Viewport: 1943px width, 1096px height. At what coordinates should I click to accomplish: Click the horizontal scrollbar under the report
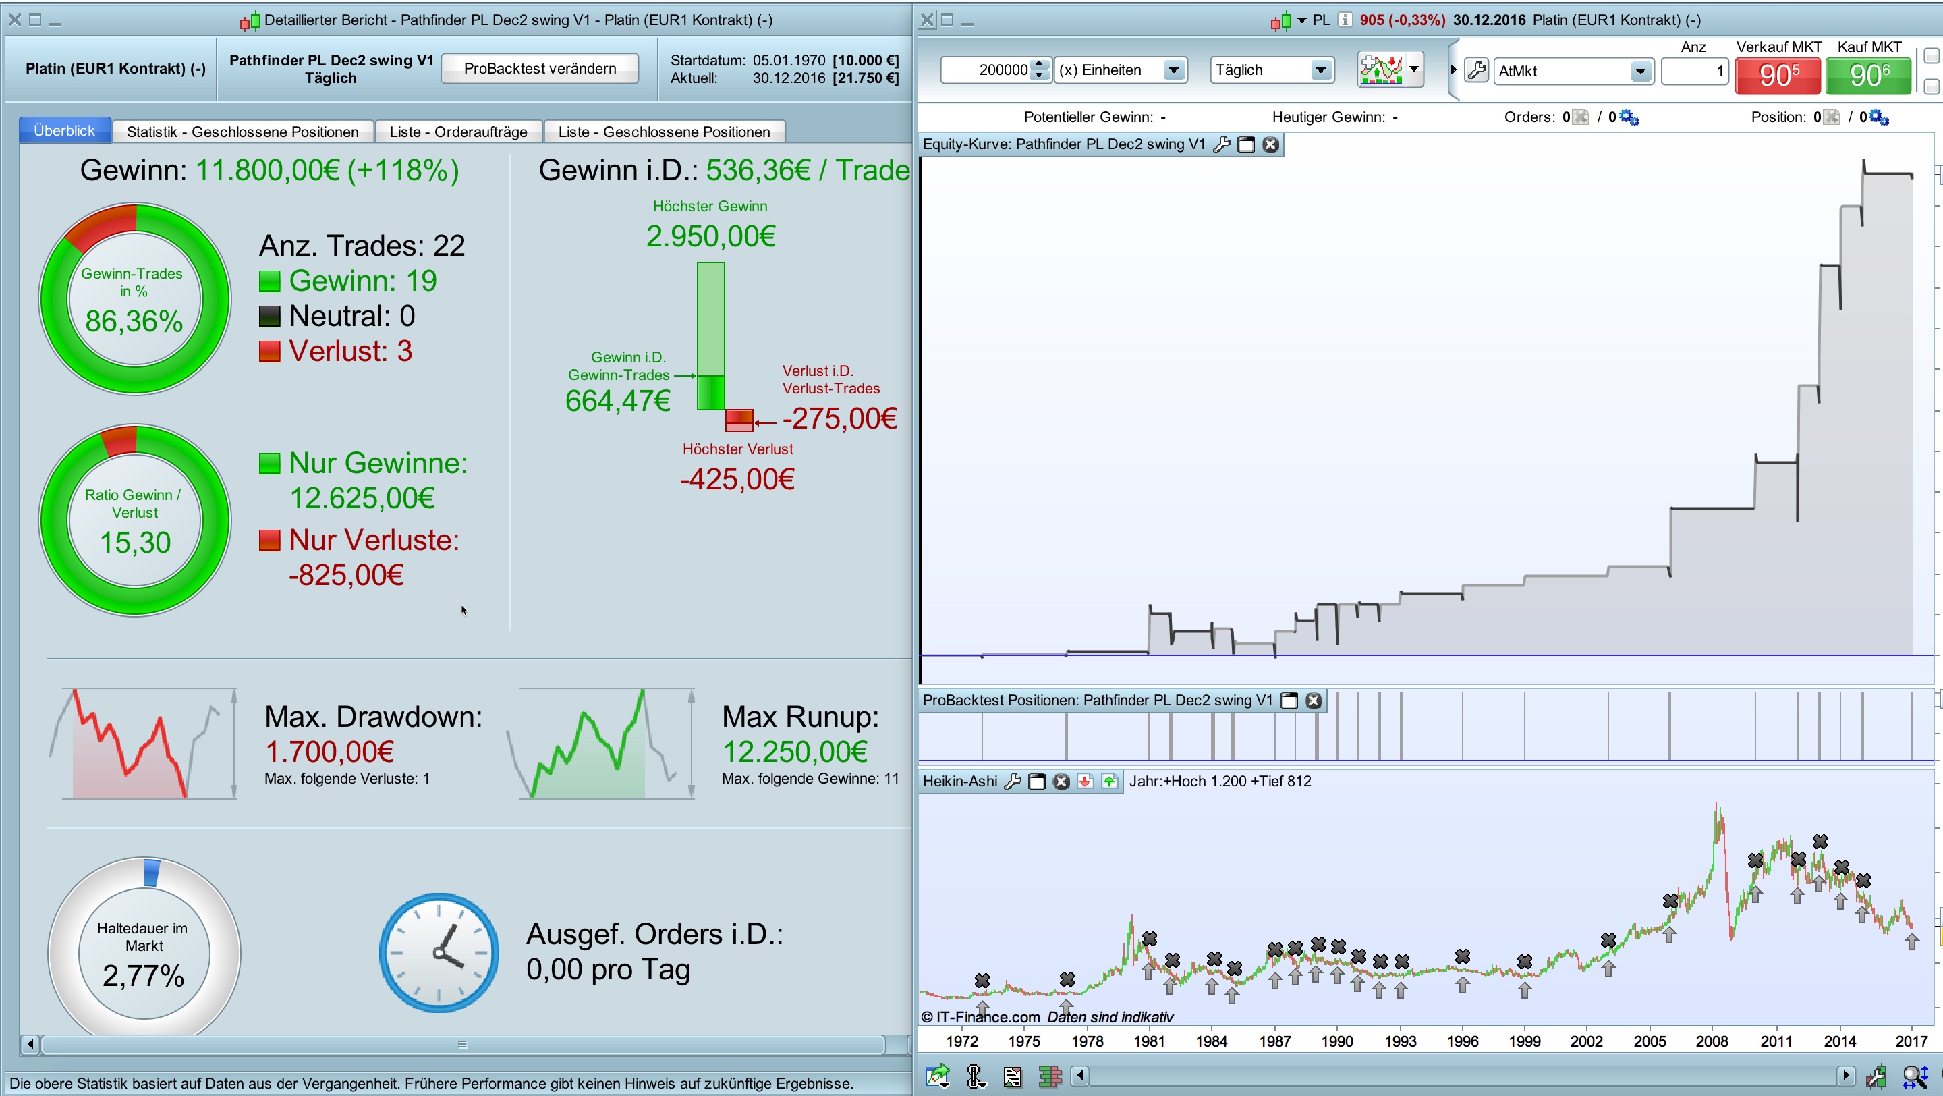[461, 1045]
